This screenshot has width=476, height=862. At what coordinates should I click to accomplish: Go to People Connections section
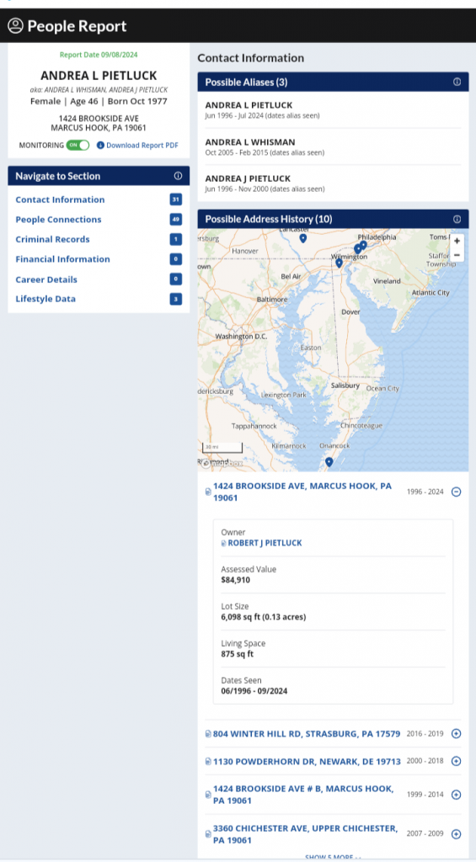58,220
